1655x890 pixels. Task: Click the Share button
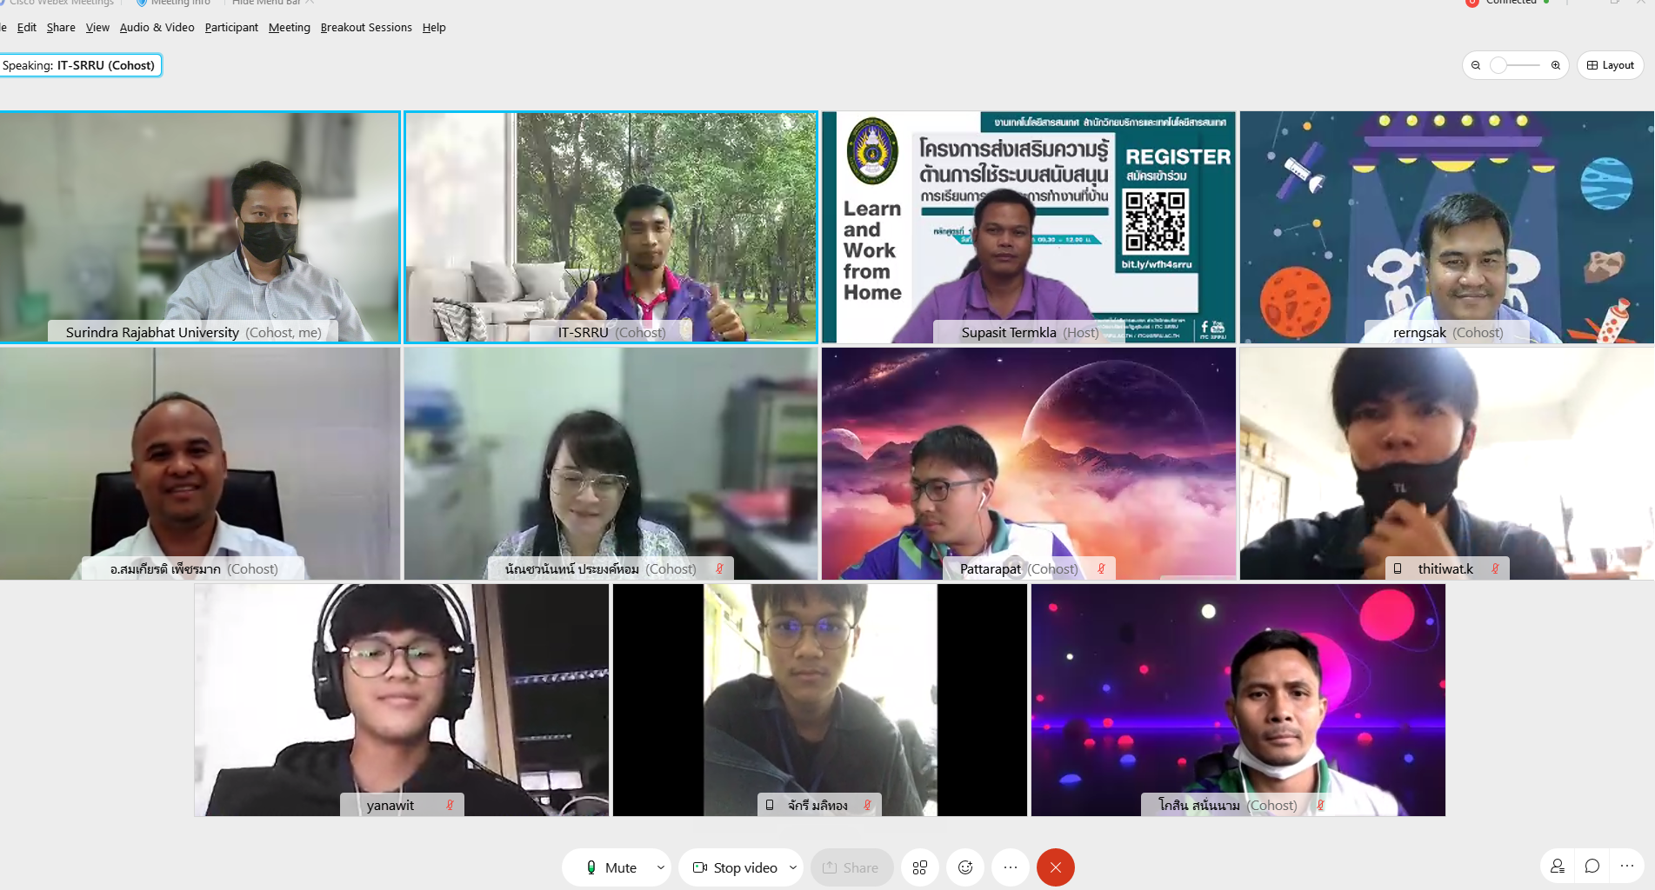[851, 867]
